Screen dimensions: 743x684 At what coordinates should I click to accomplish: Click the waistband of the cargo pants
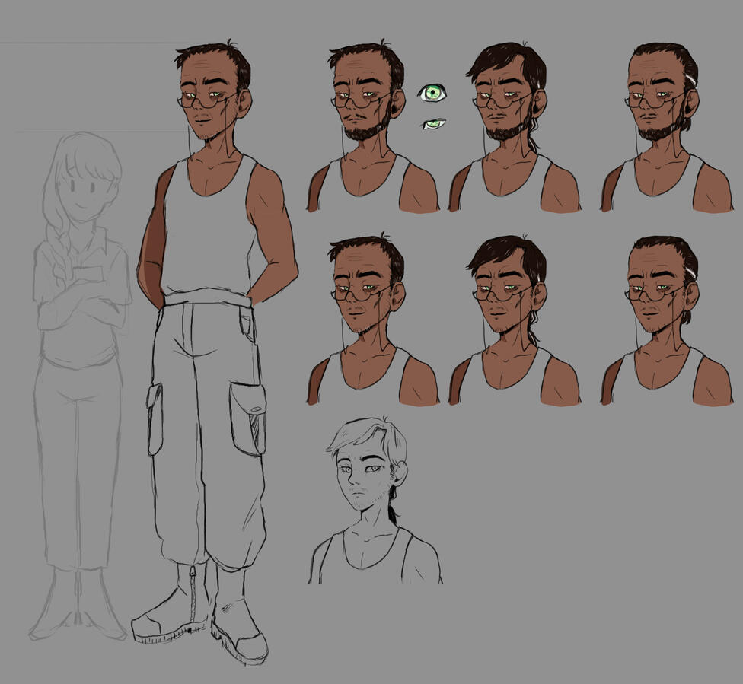pos(207,299)
